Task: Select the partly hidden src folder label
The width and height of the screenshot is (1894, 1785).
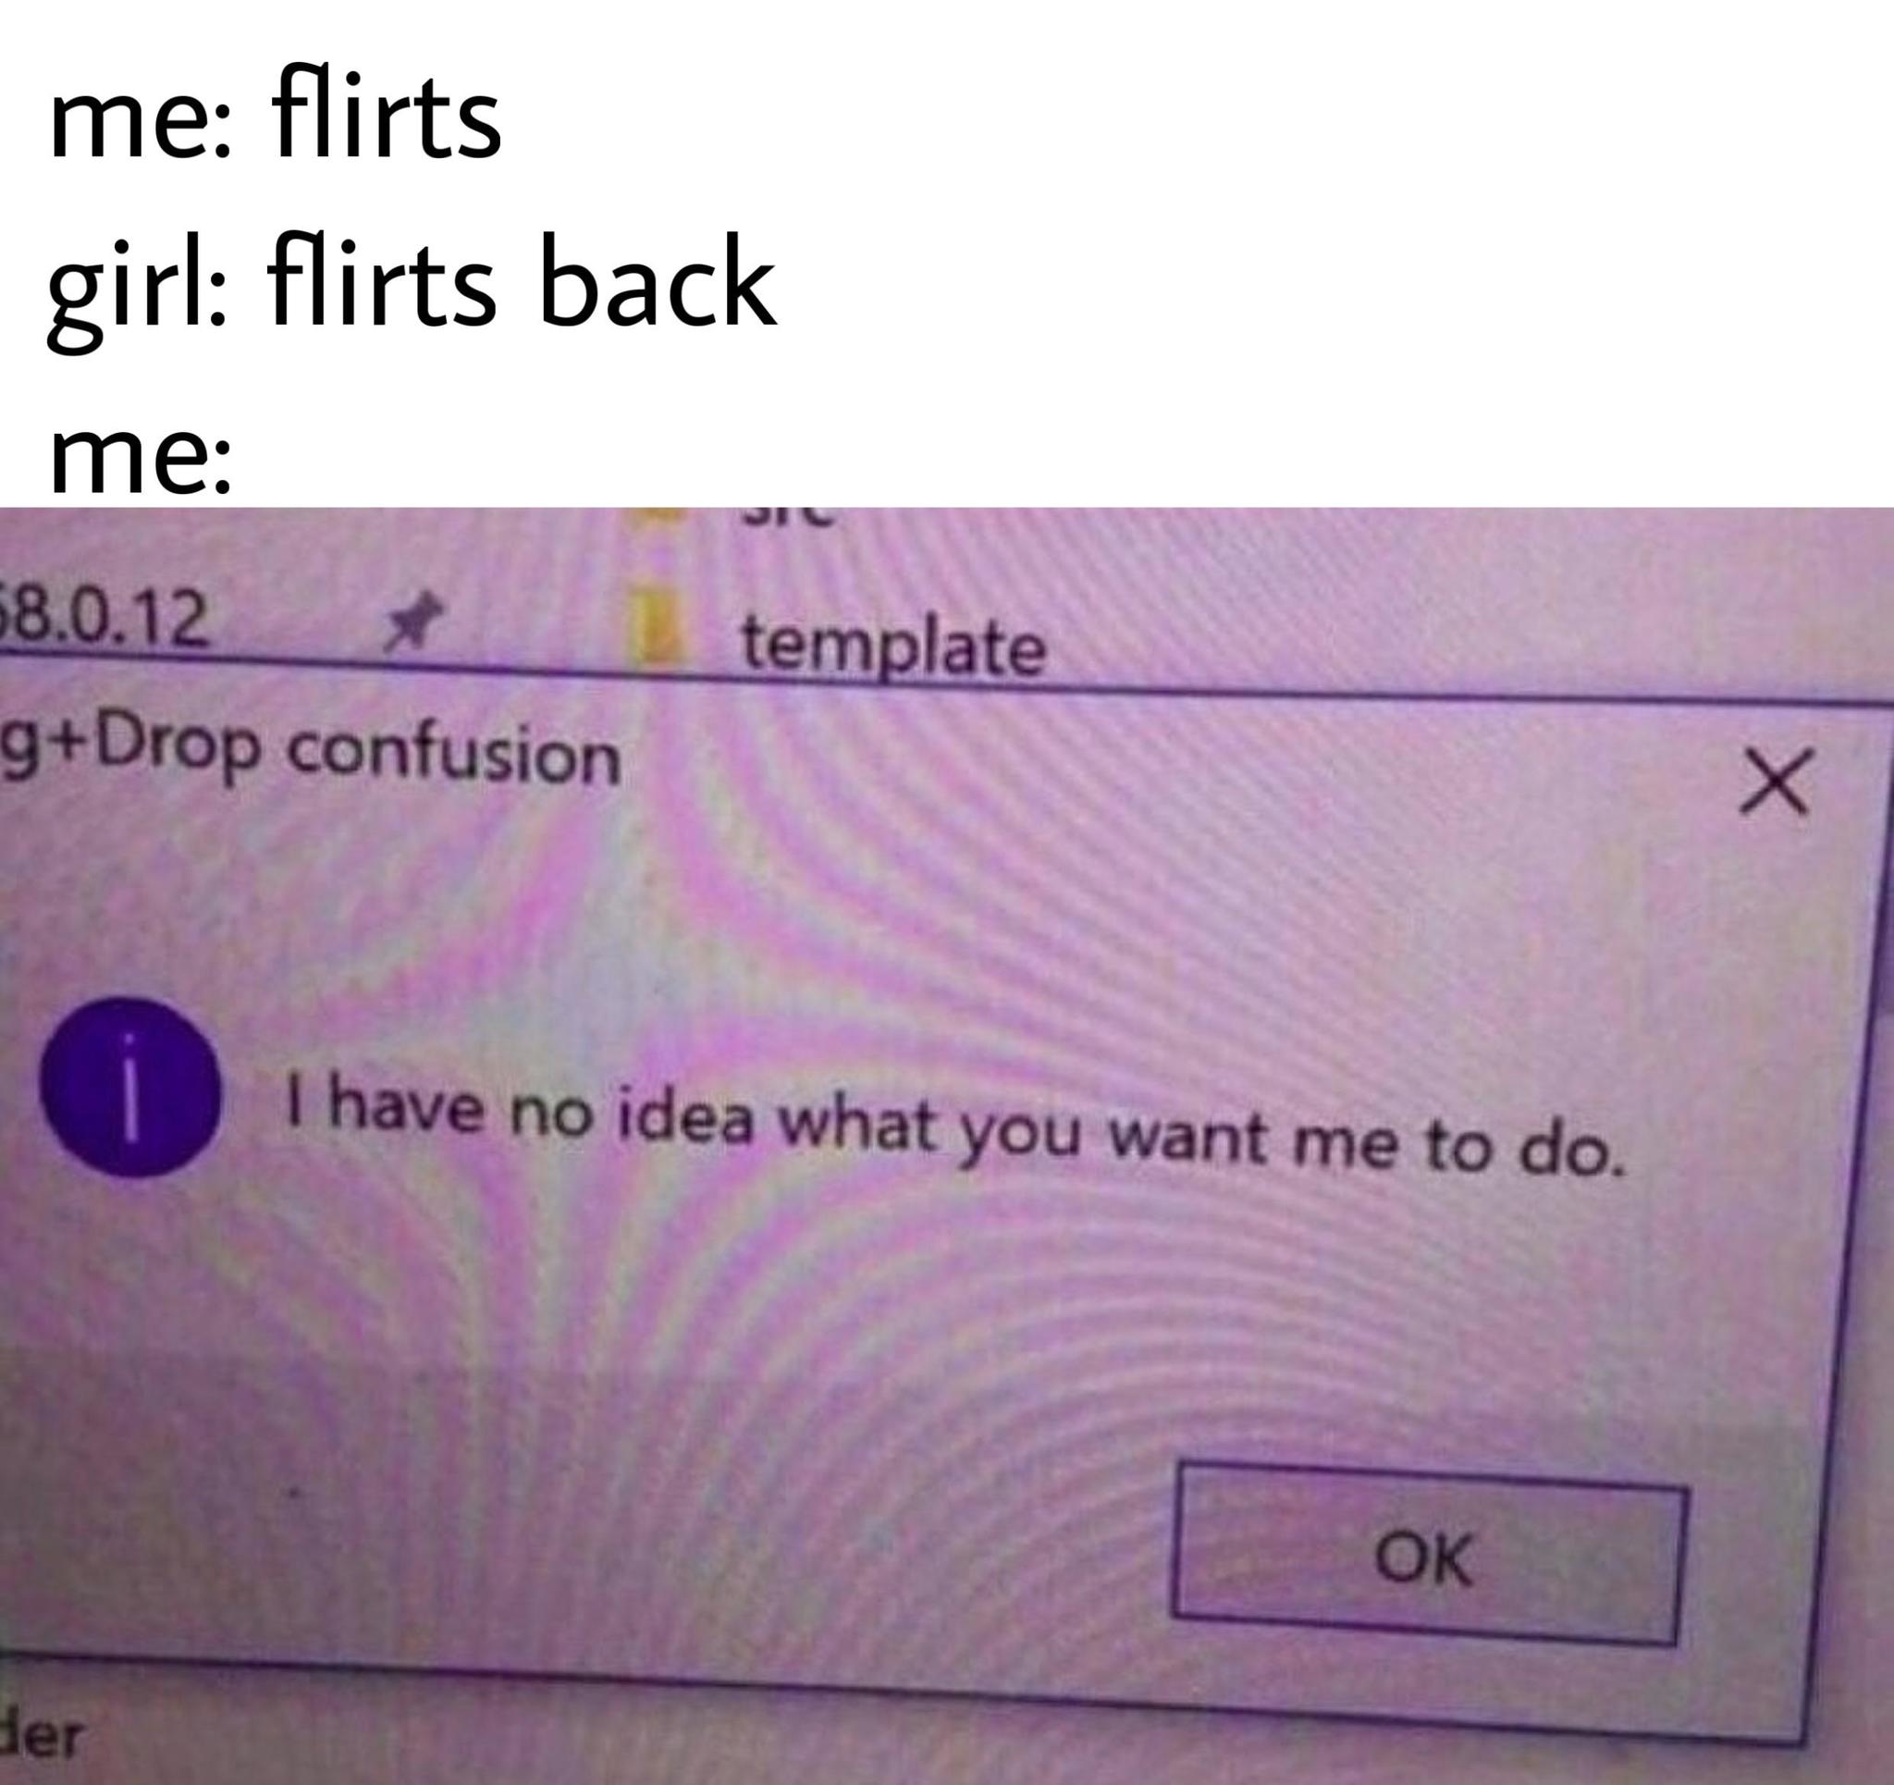Action: (x=787, y=515)
